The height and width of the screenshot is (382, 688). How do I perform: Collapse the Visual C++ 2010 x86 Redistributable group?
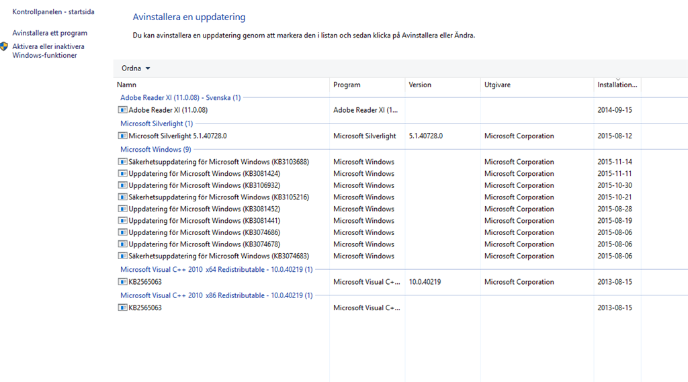pyautogui.click(x=216, y=295)
